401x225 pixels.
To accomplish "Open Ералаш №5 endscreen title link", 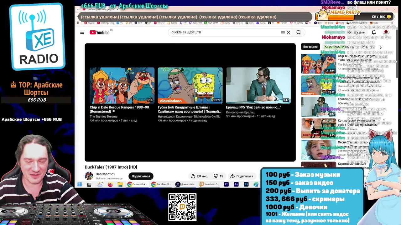I will pyautogui.click(x=253, y=107).
